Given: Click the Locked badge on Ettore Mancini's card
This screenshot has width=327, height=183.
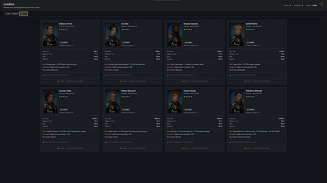Looking at the screenshot, I should 126,109.
